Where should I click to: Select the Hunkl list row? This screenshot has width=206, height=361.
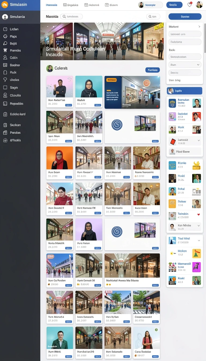click(185, 178)
